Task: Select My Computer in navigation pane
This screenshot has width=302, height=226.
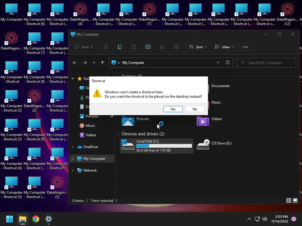Action: (94, 159)
